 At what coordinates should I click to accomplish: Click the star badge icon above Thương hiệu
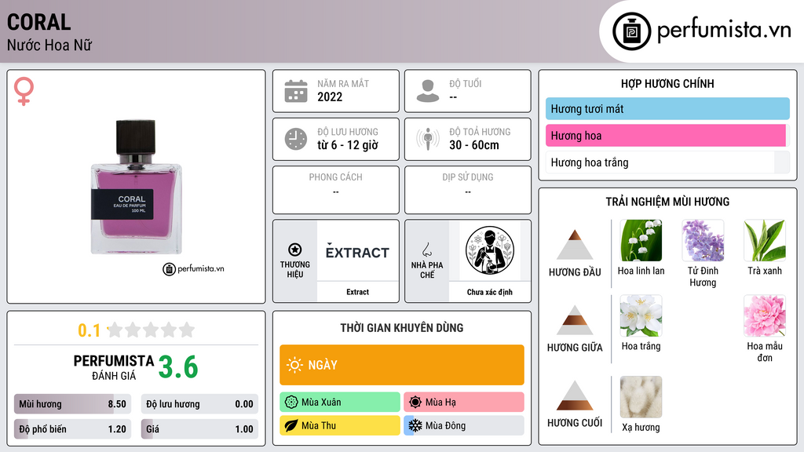(x=295, y=250)
